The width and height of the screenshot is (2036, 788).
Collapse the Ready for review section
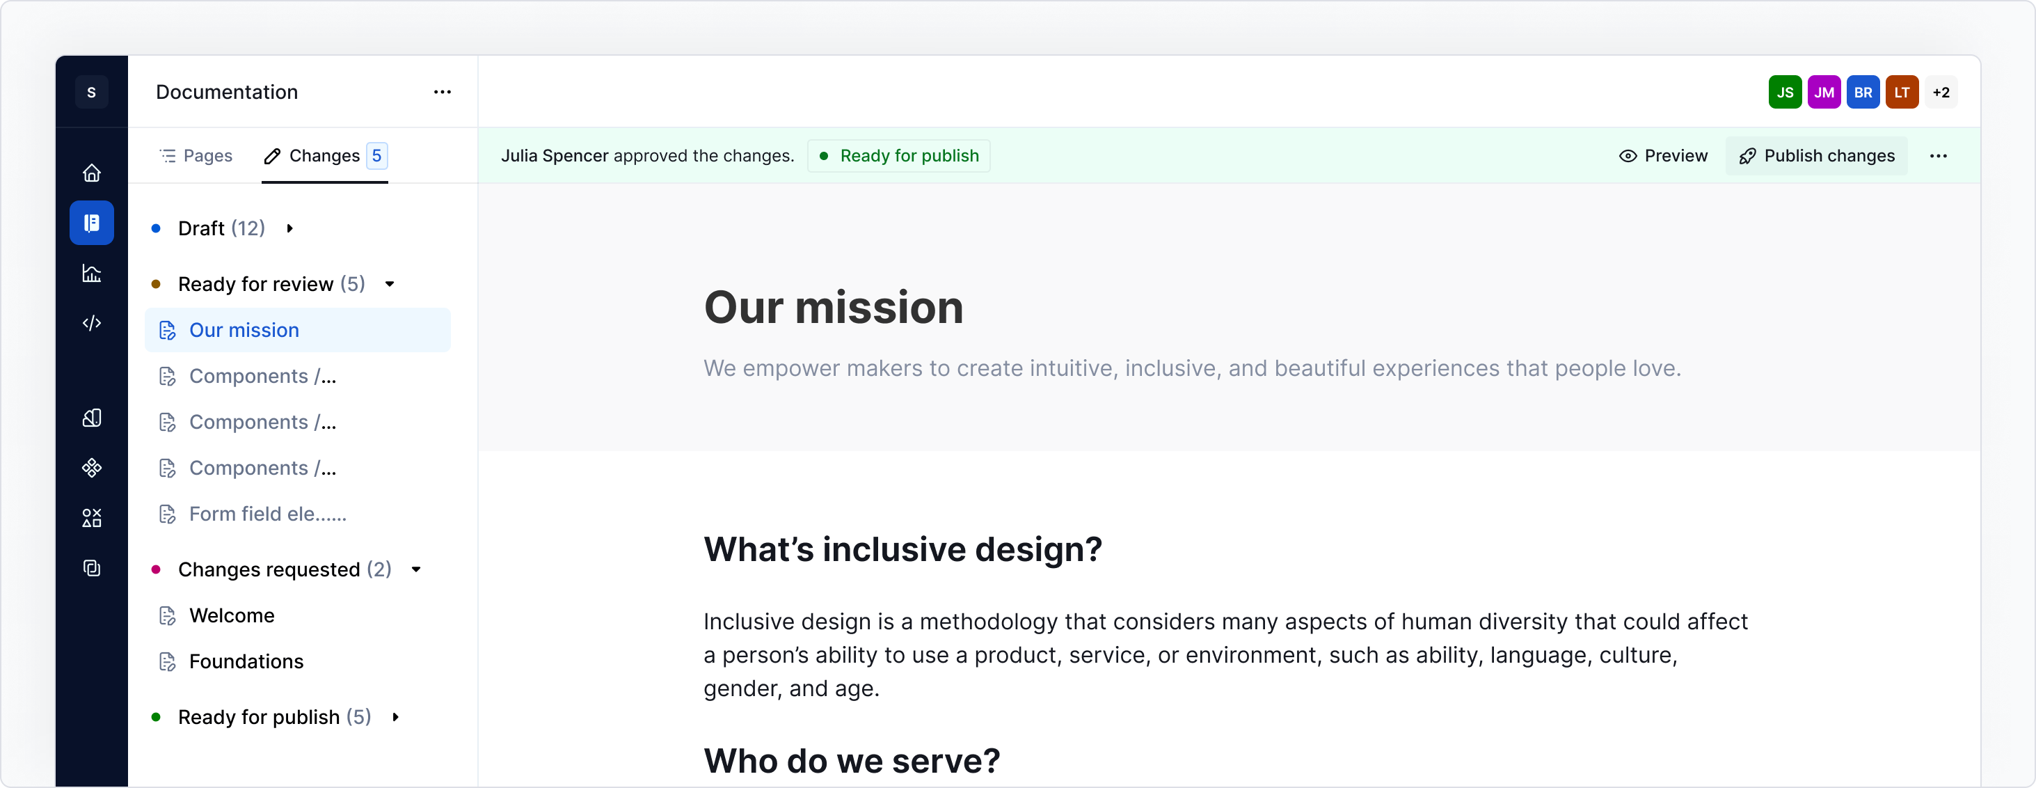(x=390, y=284)
